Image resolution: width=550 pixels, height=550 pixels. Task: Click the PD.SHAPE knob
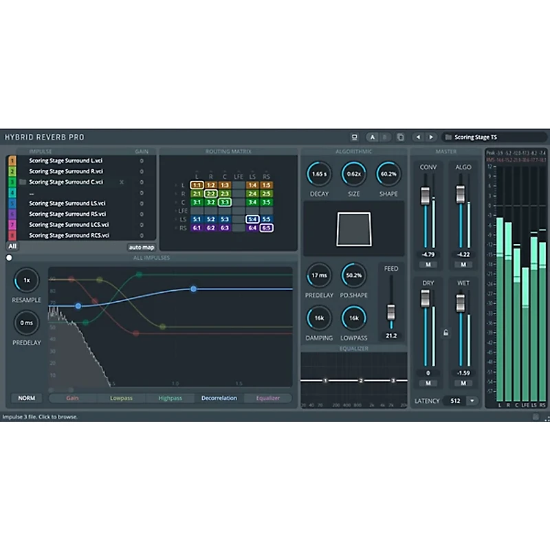[354, 275]
